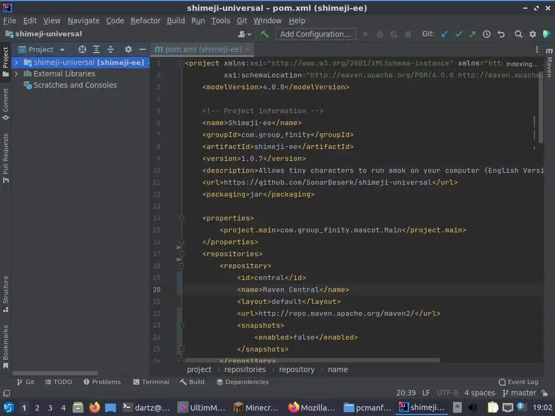Viewport: 555px width, 416px height.
Task: Open editor tab options three-dot menu
Action: click(537, 49)
